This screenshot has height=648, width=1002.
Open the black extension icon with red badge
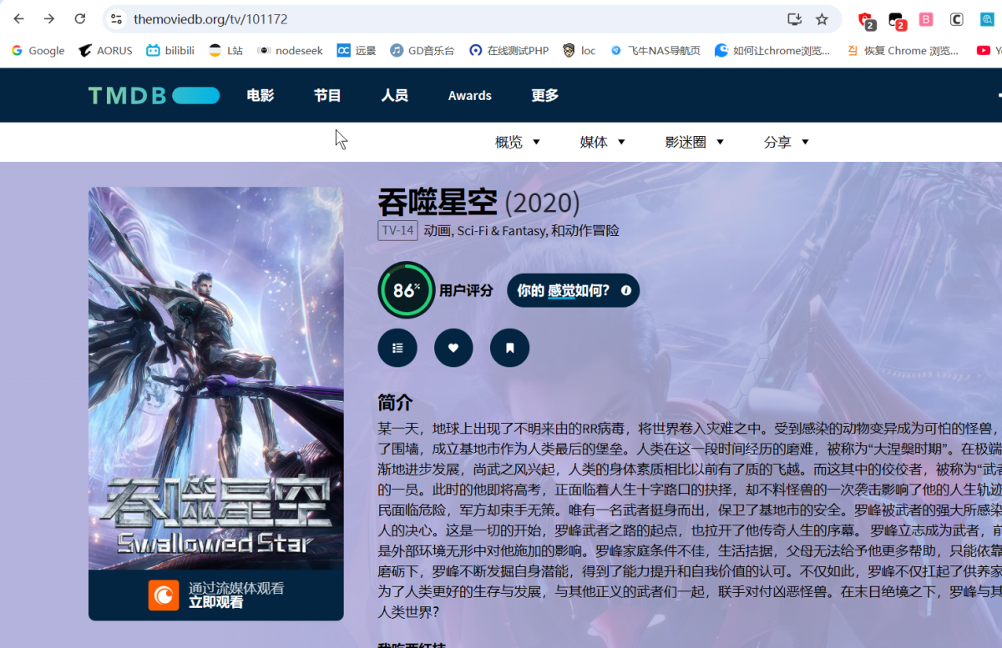click(x=897, y=20)
